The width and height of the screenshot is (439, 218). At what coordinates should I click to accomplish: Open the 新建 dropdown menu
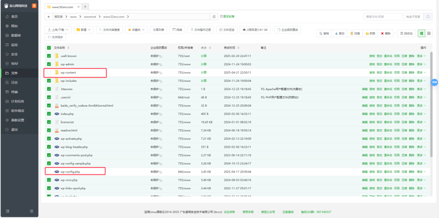[x=83, y=30]
